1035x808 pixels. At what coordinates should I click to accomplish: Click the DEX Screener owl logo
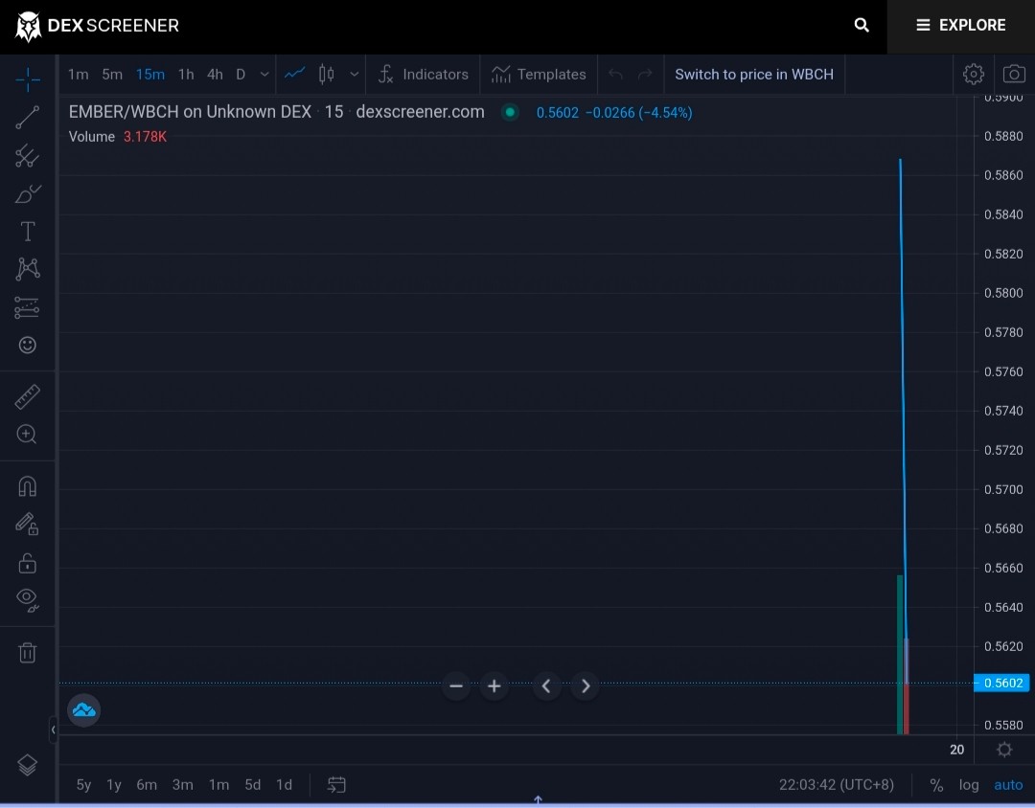28,27
